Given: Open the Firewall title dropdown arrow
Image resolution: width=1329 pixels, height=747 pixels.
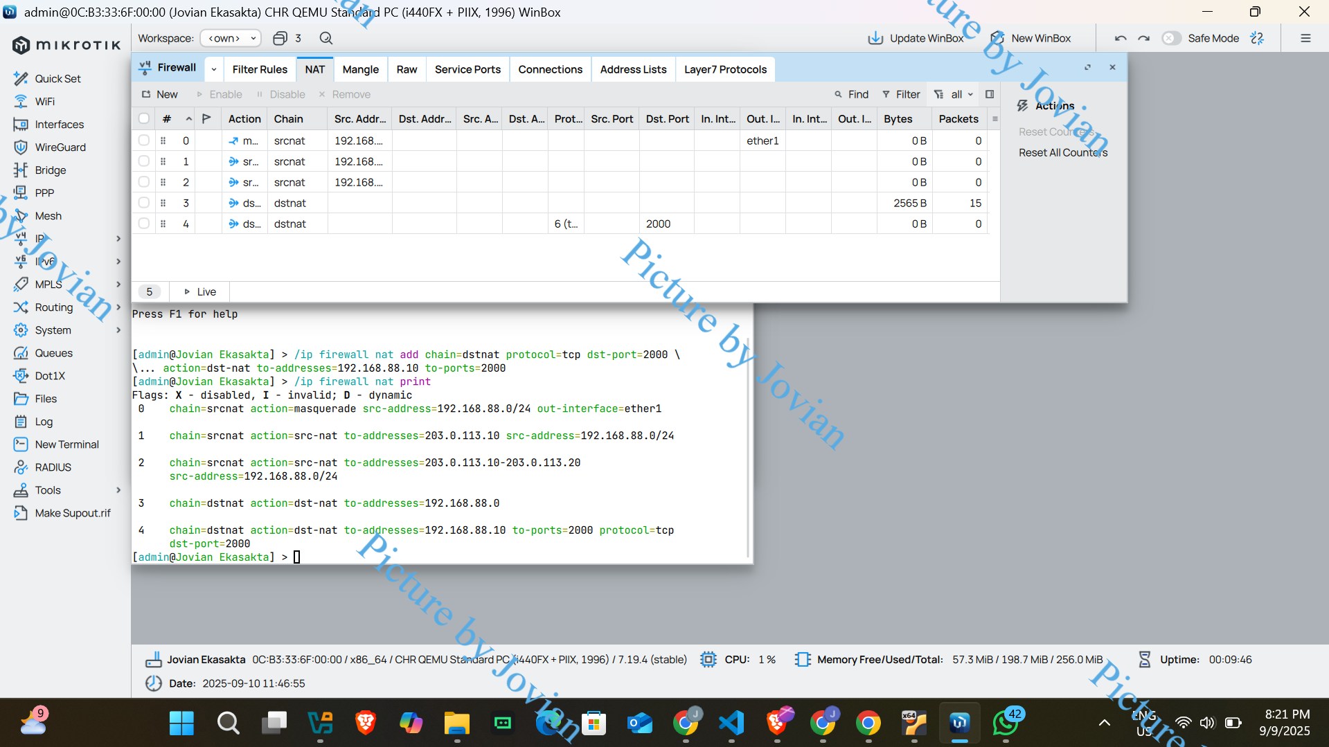Looking at the screenshot, I should pyautogui.click(x=213, y=69).
